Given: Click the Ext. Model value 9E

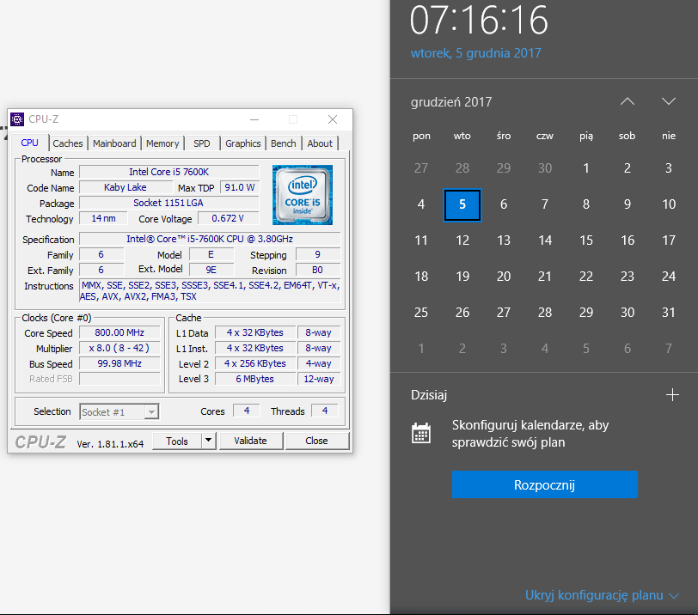Looking at the screenshot, I should pyautogui.click(x=211, y=270).
